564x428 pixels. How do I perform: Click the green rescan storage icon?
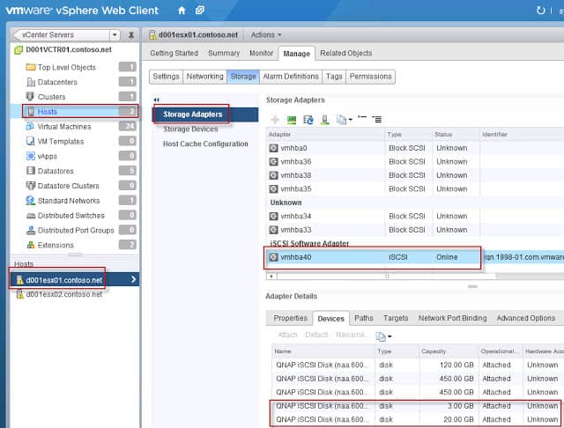(292, 119)
